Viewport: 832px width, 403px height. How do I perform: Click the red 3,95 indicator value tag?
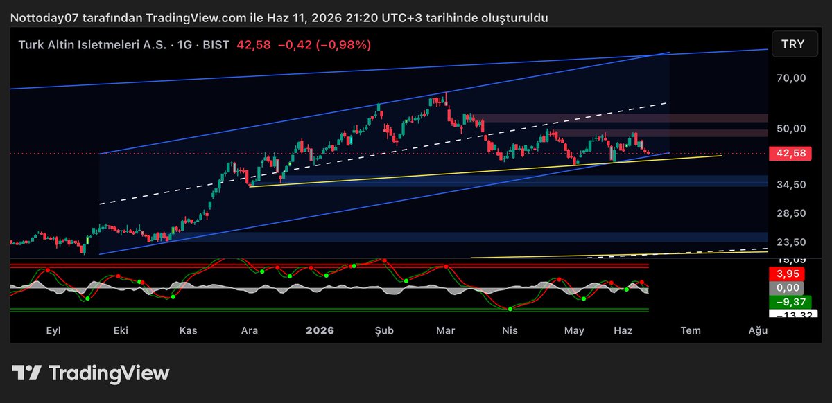tap(788, 275)
